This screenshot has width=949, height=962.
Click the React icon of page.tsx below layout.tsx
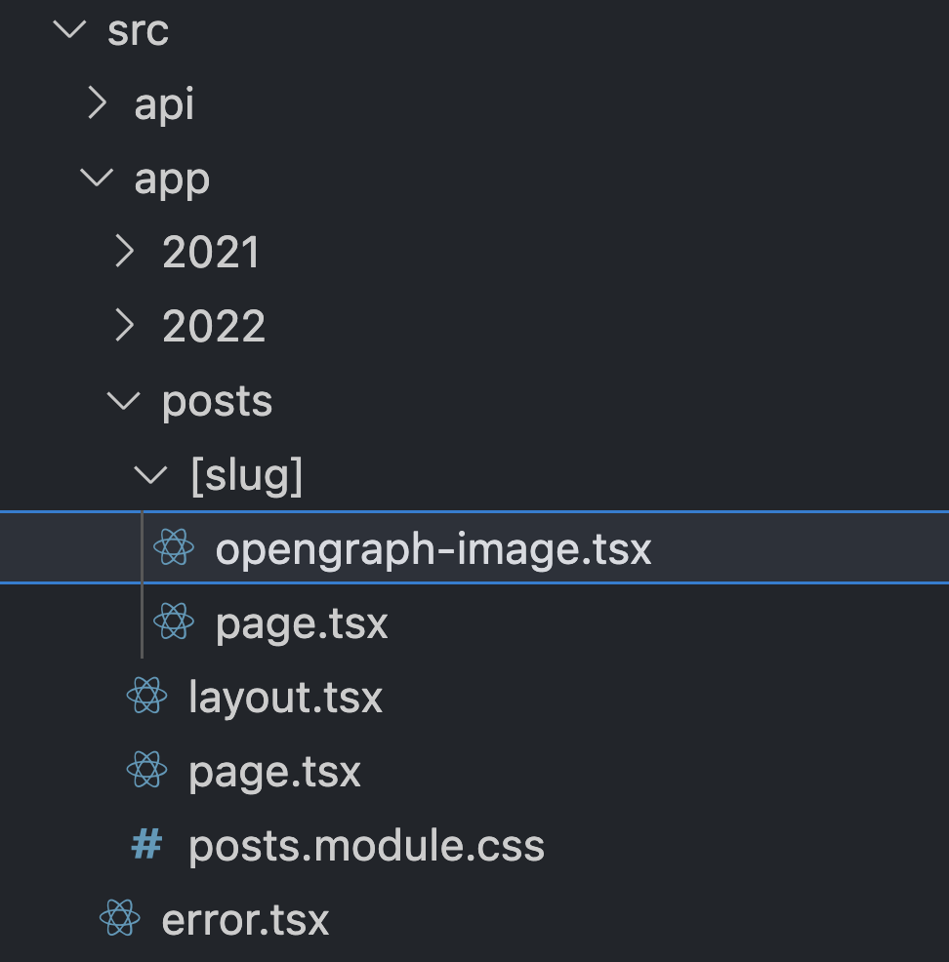(146, 770)
